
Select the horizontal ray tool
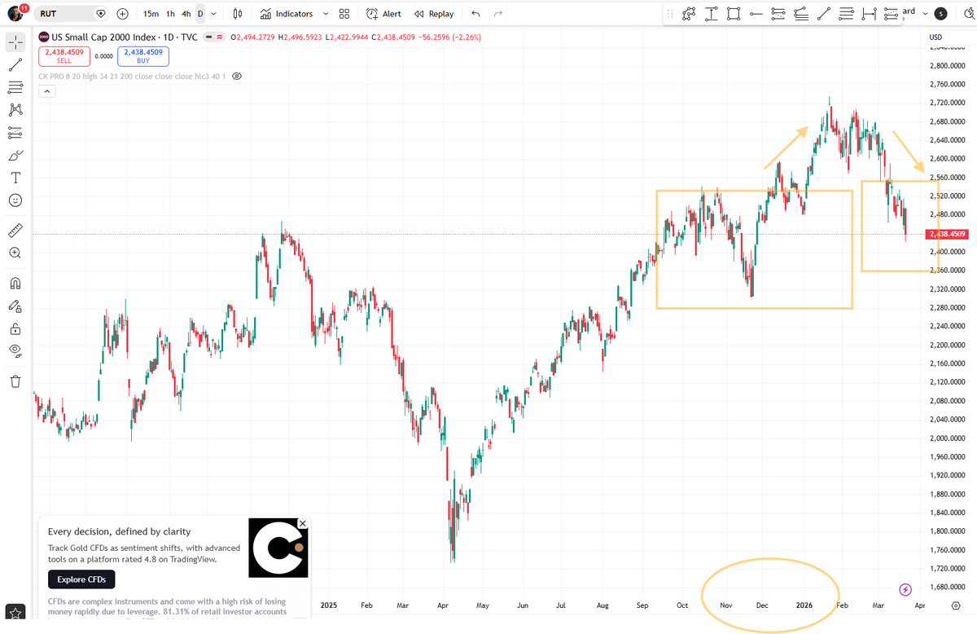[x=756, y=14]
